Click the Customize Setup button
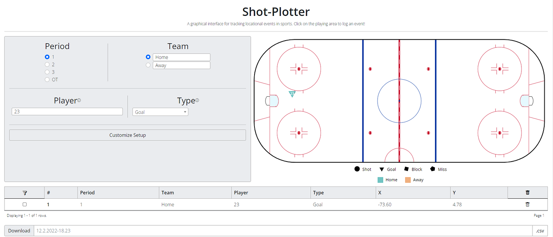Viewport: 553px width, 237px height. (x=127, y=135)
